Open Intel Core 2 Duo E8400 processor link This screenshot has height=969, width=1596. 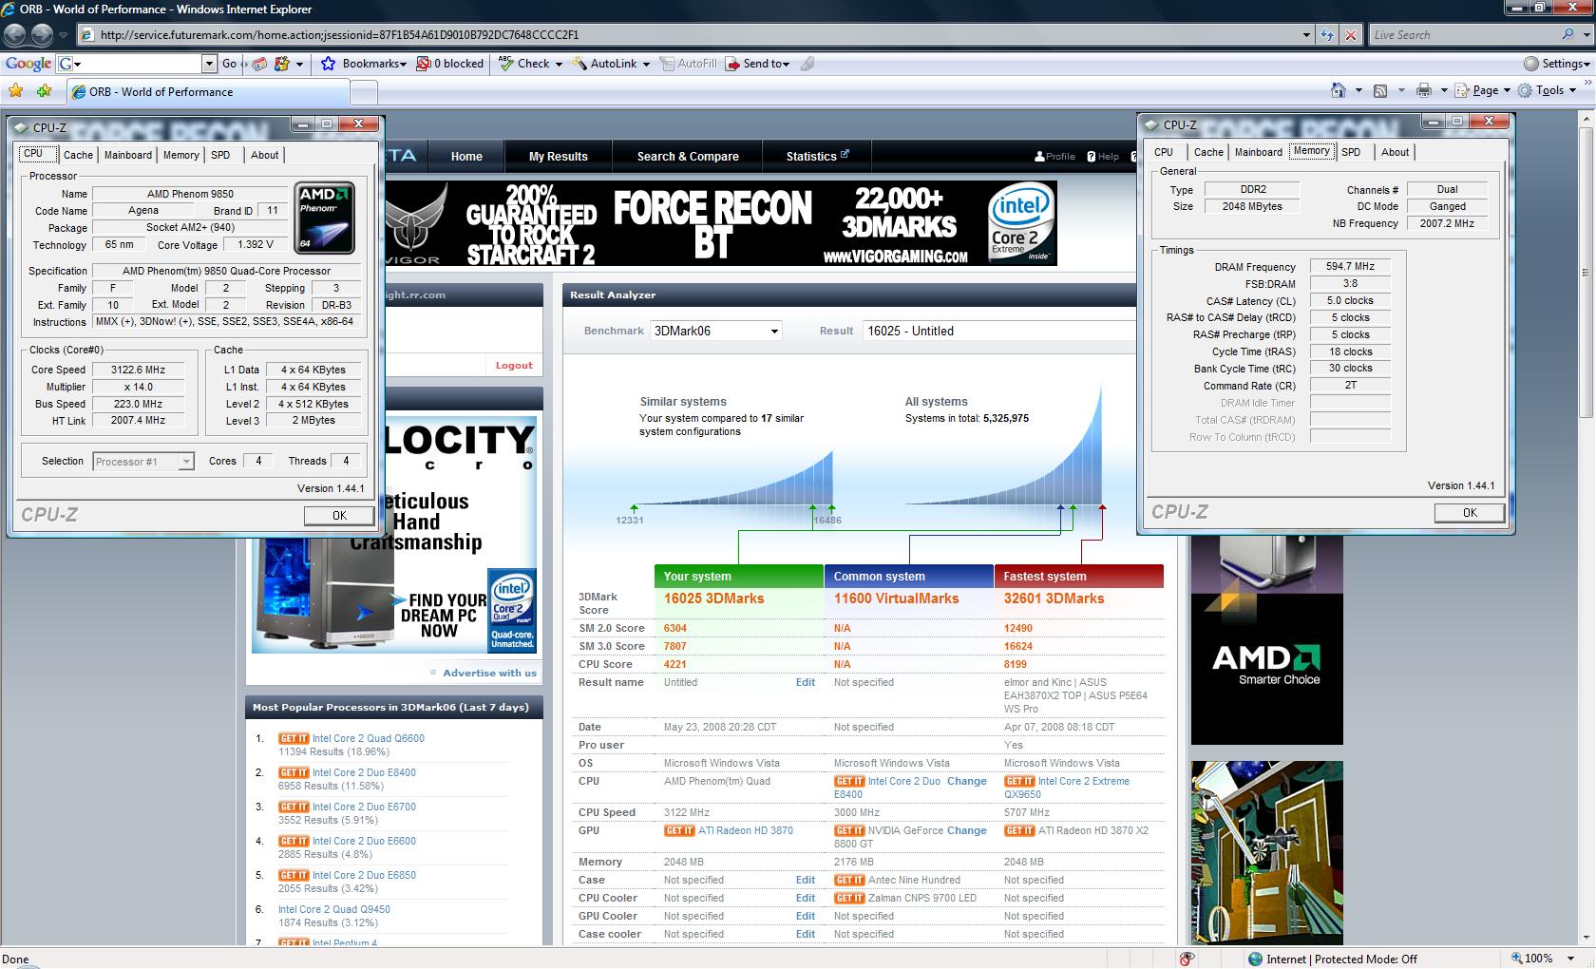coord(364,772)
